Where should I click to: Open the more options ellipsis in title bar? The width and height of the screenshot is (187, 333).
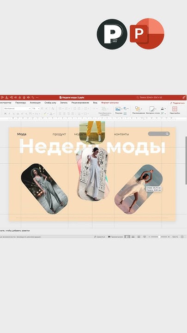37,98
